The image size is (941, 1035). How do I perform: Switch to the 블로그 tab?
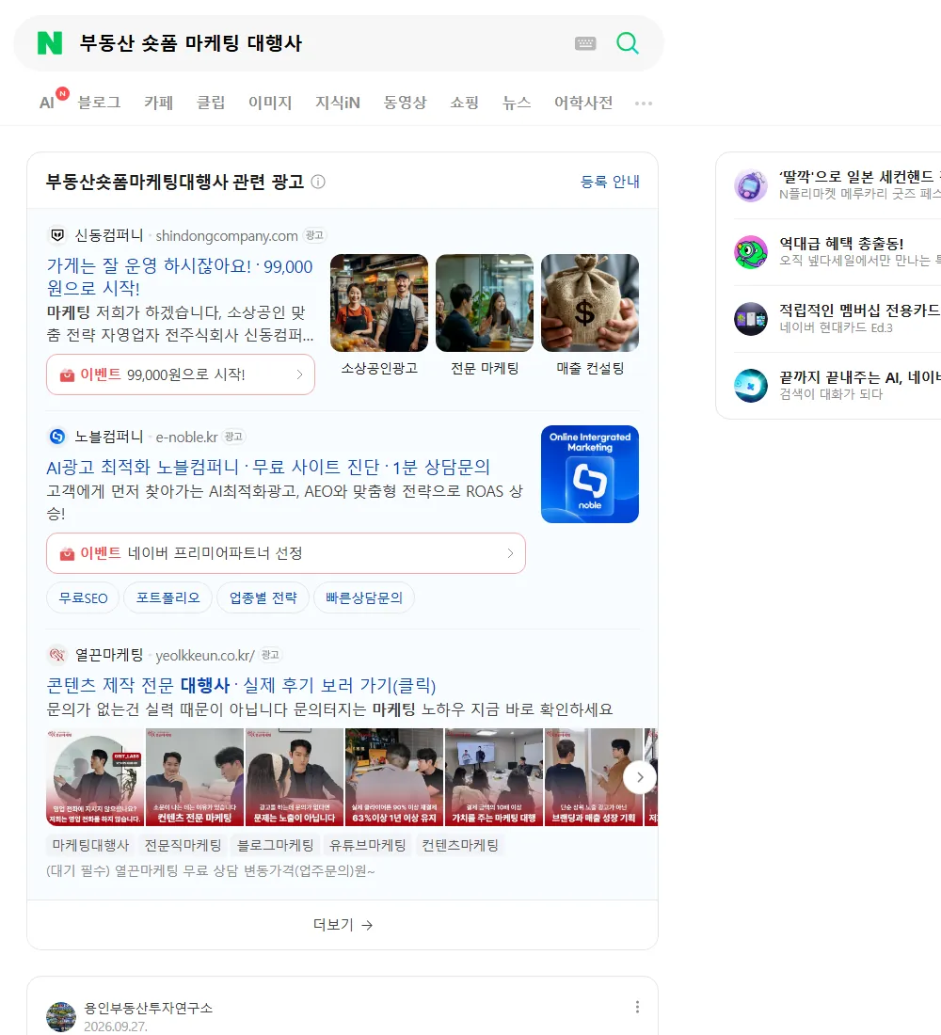coord(99,103)
